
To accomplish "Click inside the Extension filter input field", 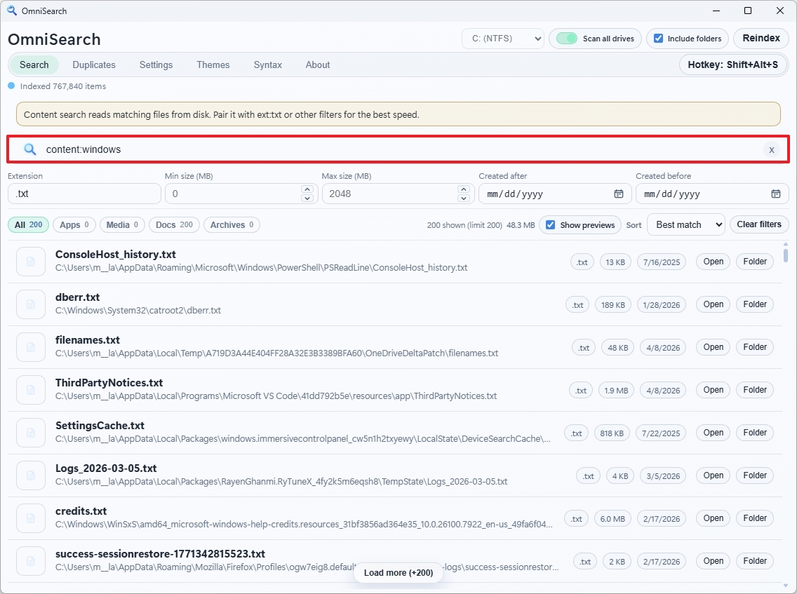I will (83, 194).
